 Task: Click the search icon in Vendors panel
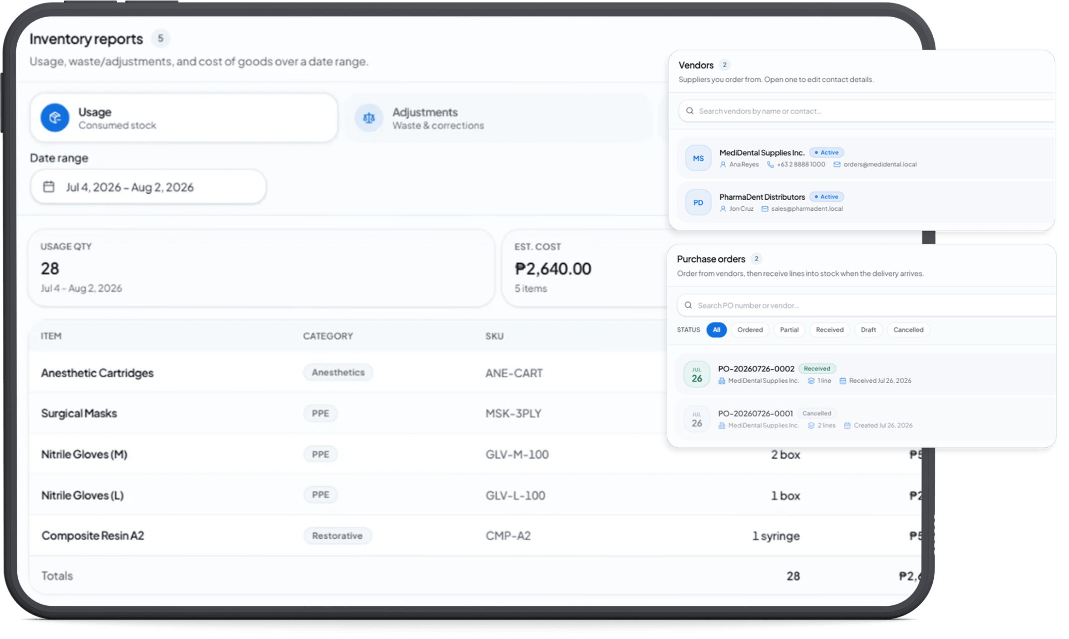[x=689, y=110]
